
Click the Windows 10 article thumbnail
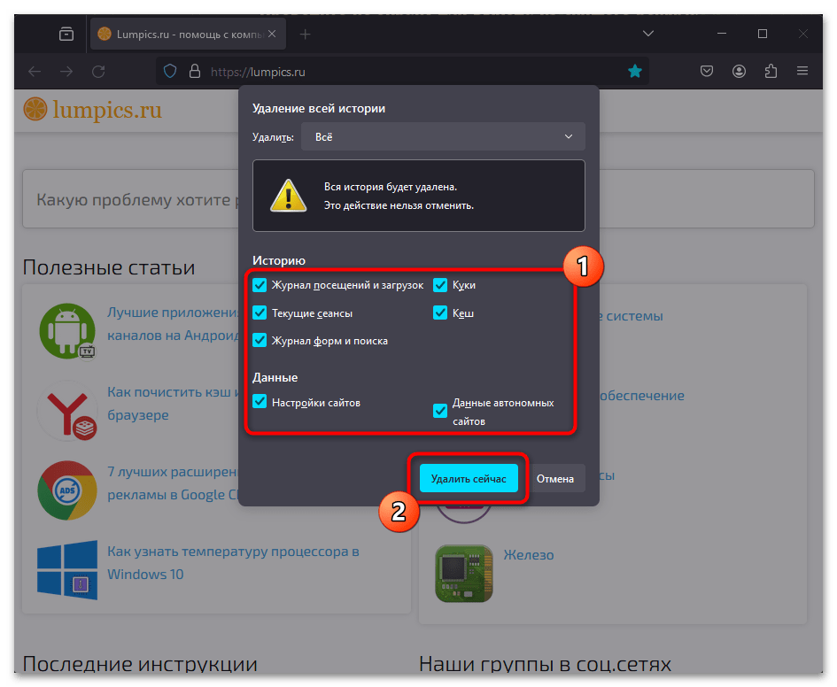point(67,569)
